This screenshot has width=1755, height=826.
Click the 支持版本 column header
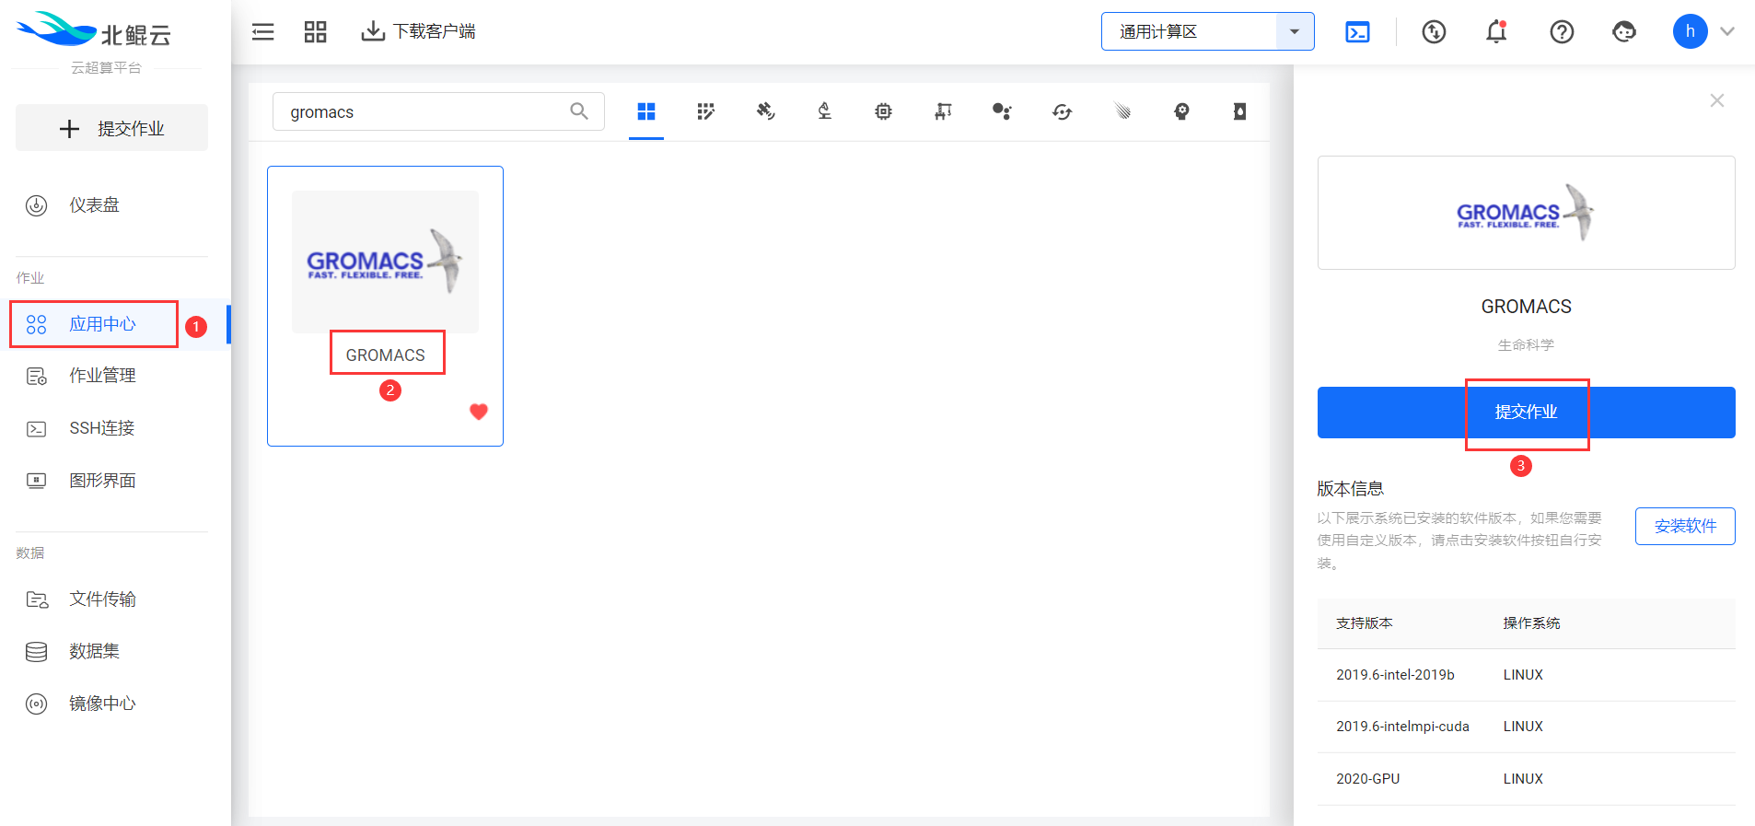1365,623
